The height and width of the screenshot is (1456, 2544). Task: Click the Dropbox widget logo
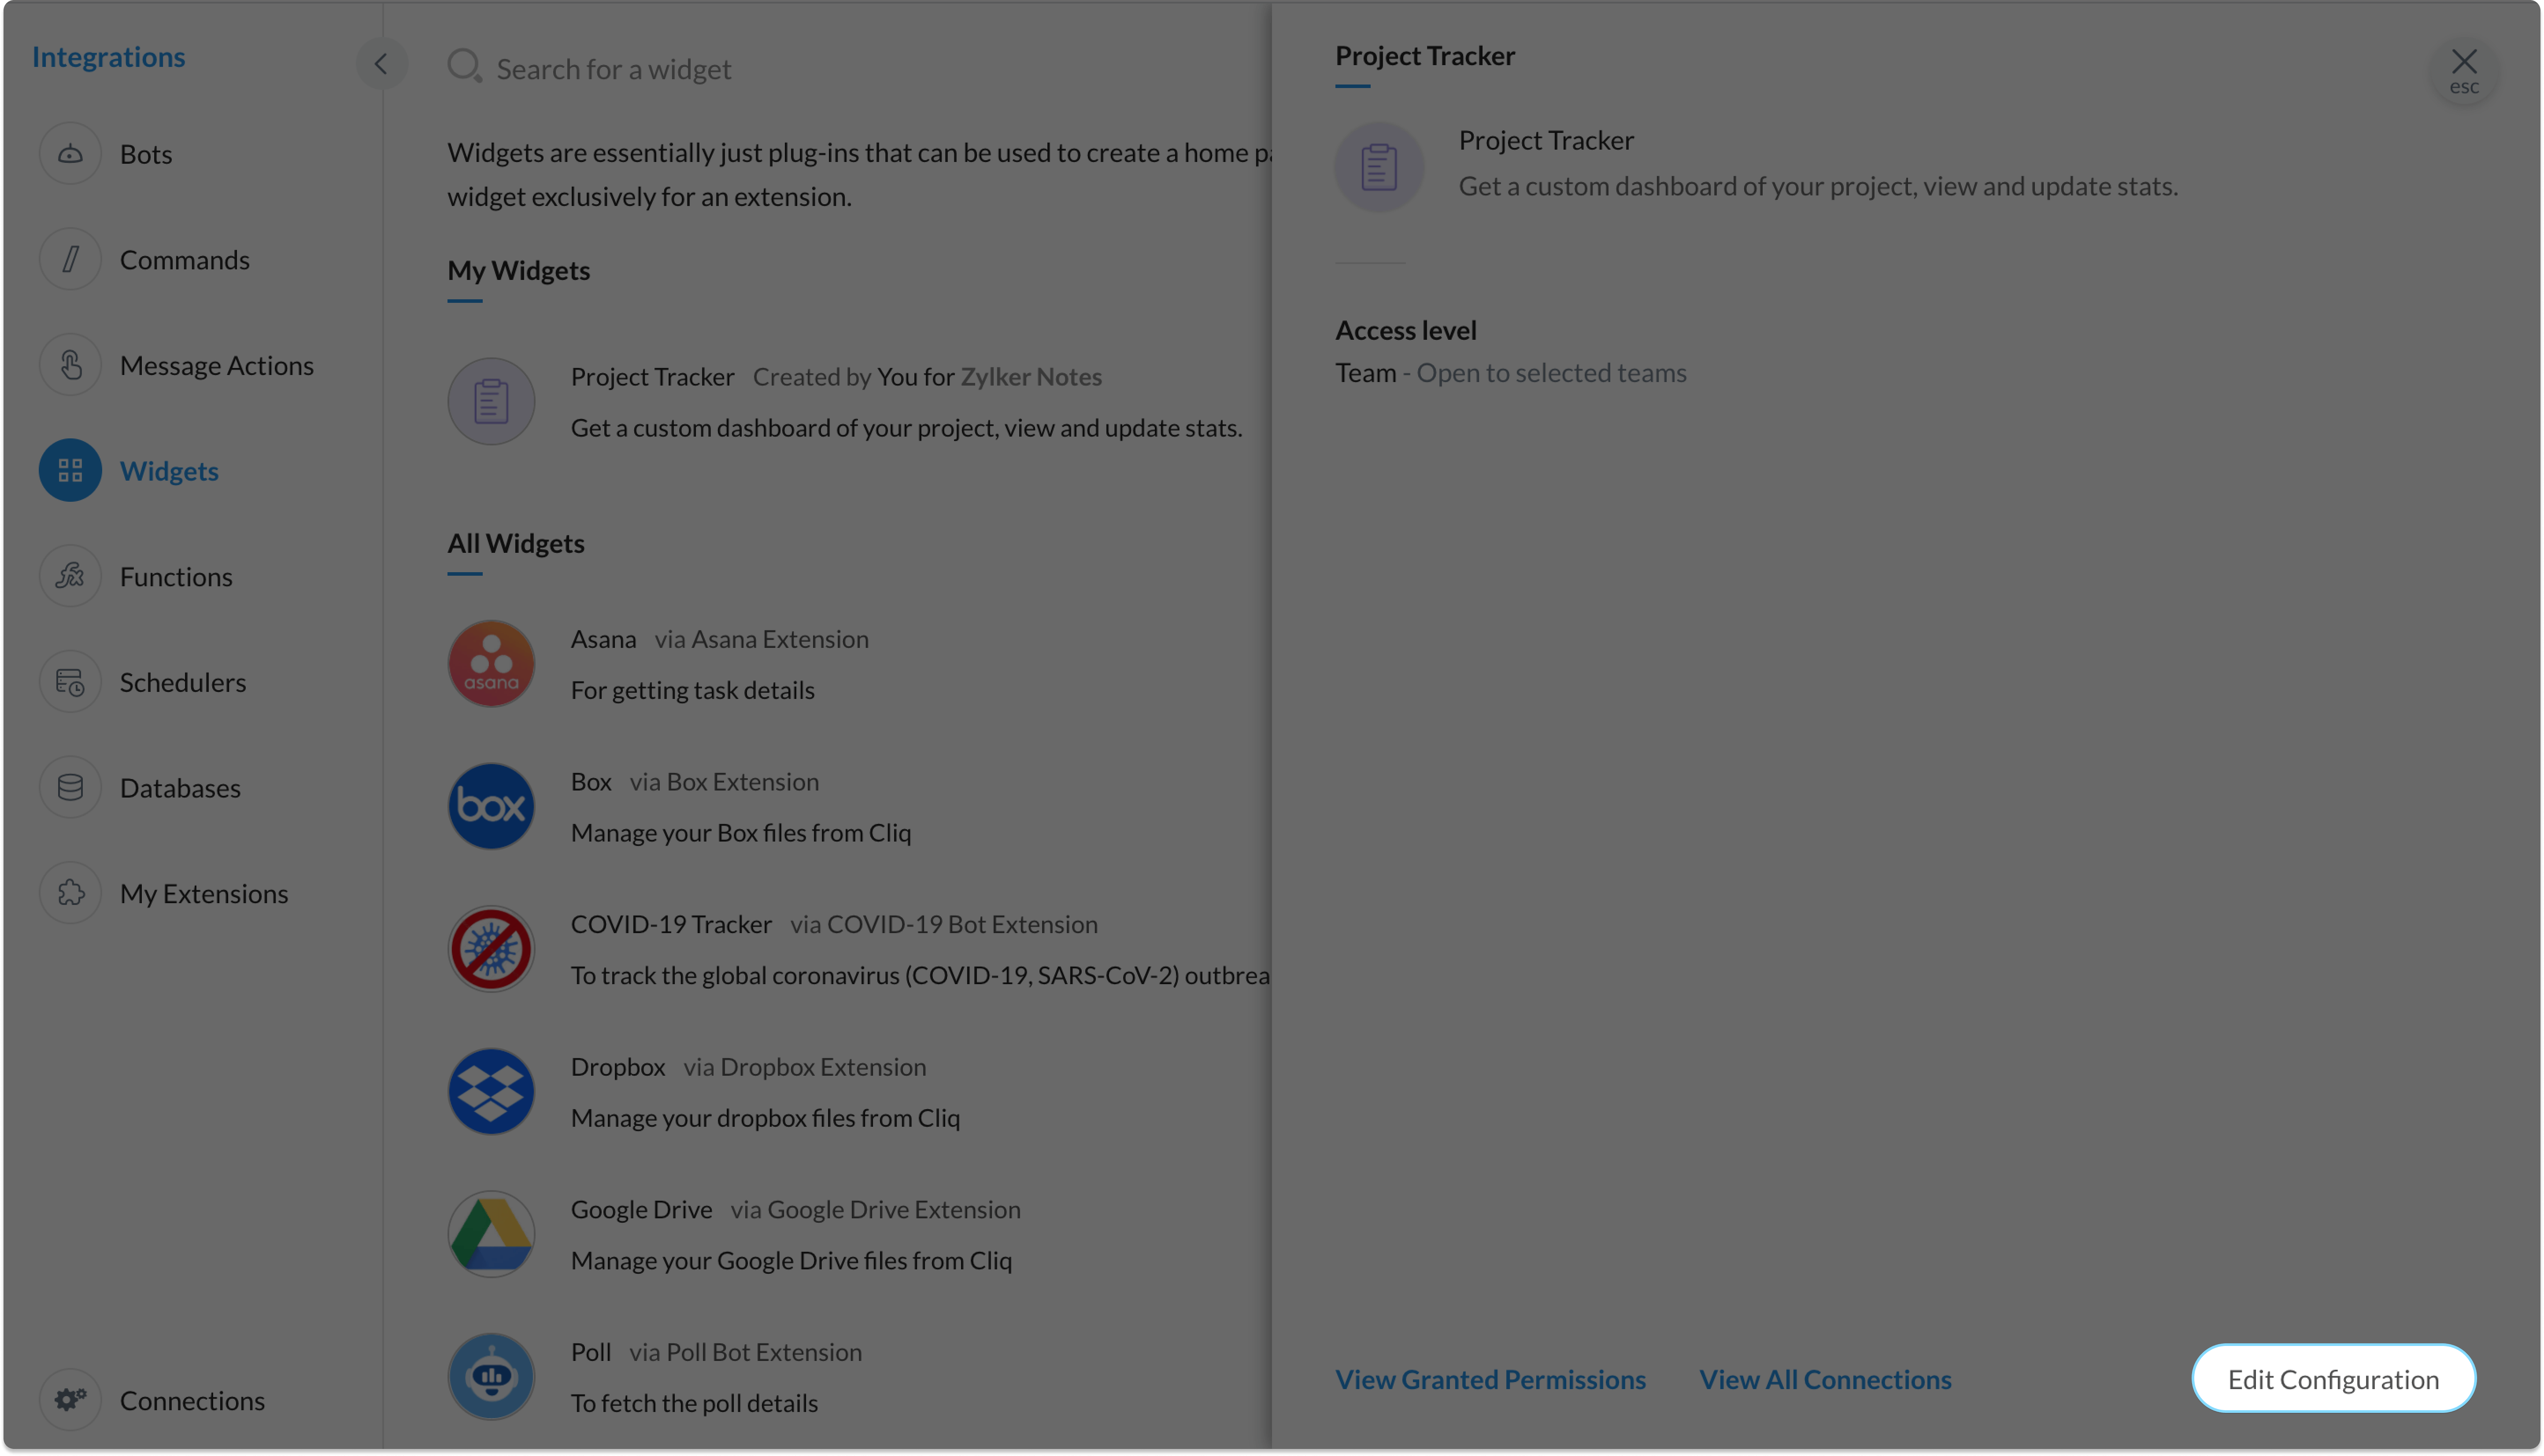[x=491, y=1092]
